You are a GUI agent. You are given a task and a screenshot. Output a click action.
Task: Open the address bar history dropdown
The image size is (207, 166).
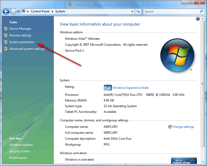point(132,11)
